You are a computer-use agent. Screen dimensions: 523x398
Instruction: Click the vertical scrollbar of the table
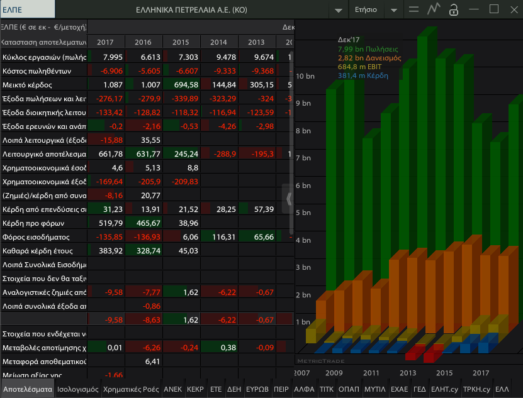pyautogui.click(x=291, y=143)
